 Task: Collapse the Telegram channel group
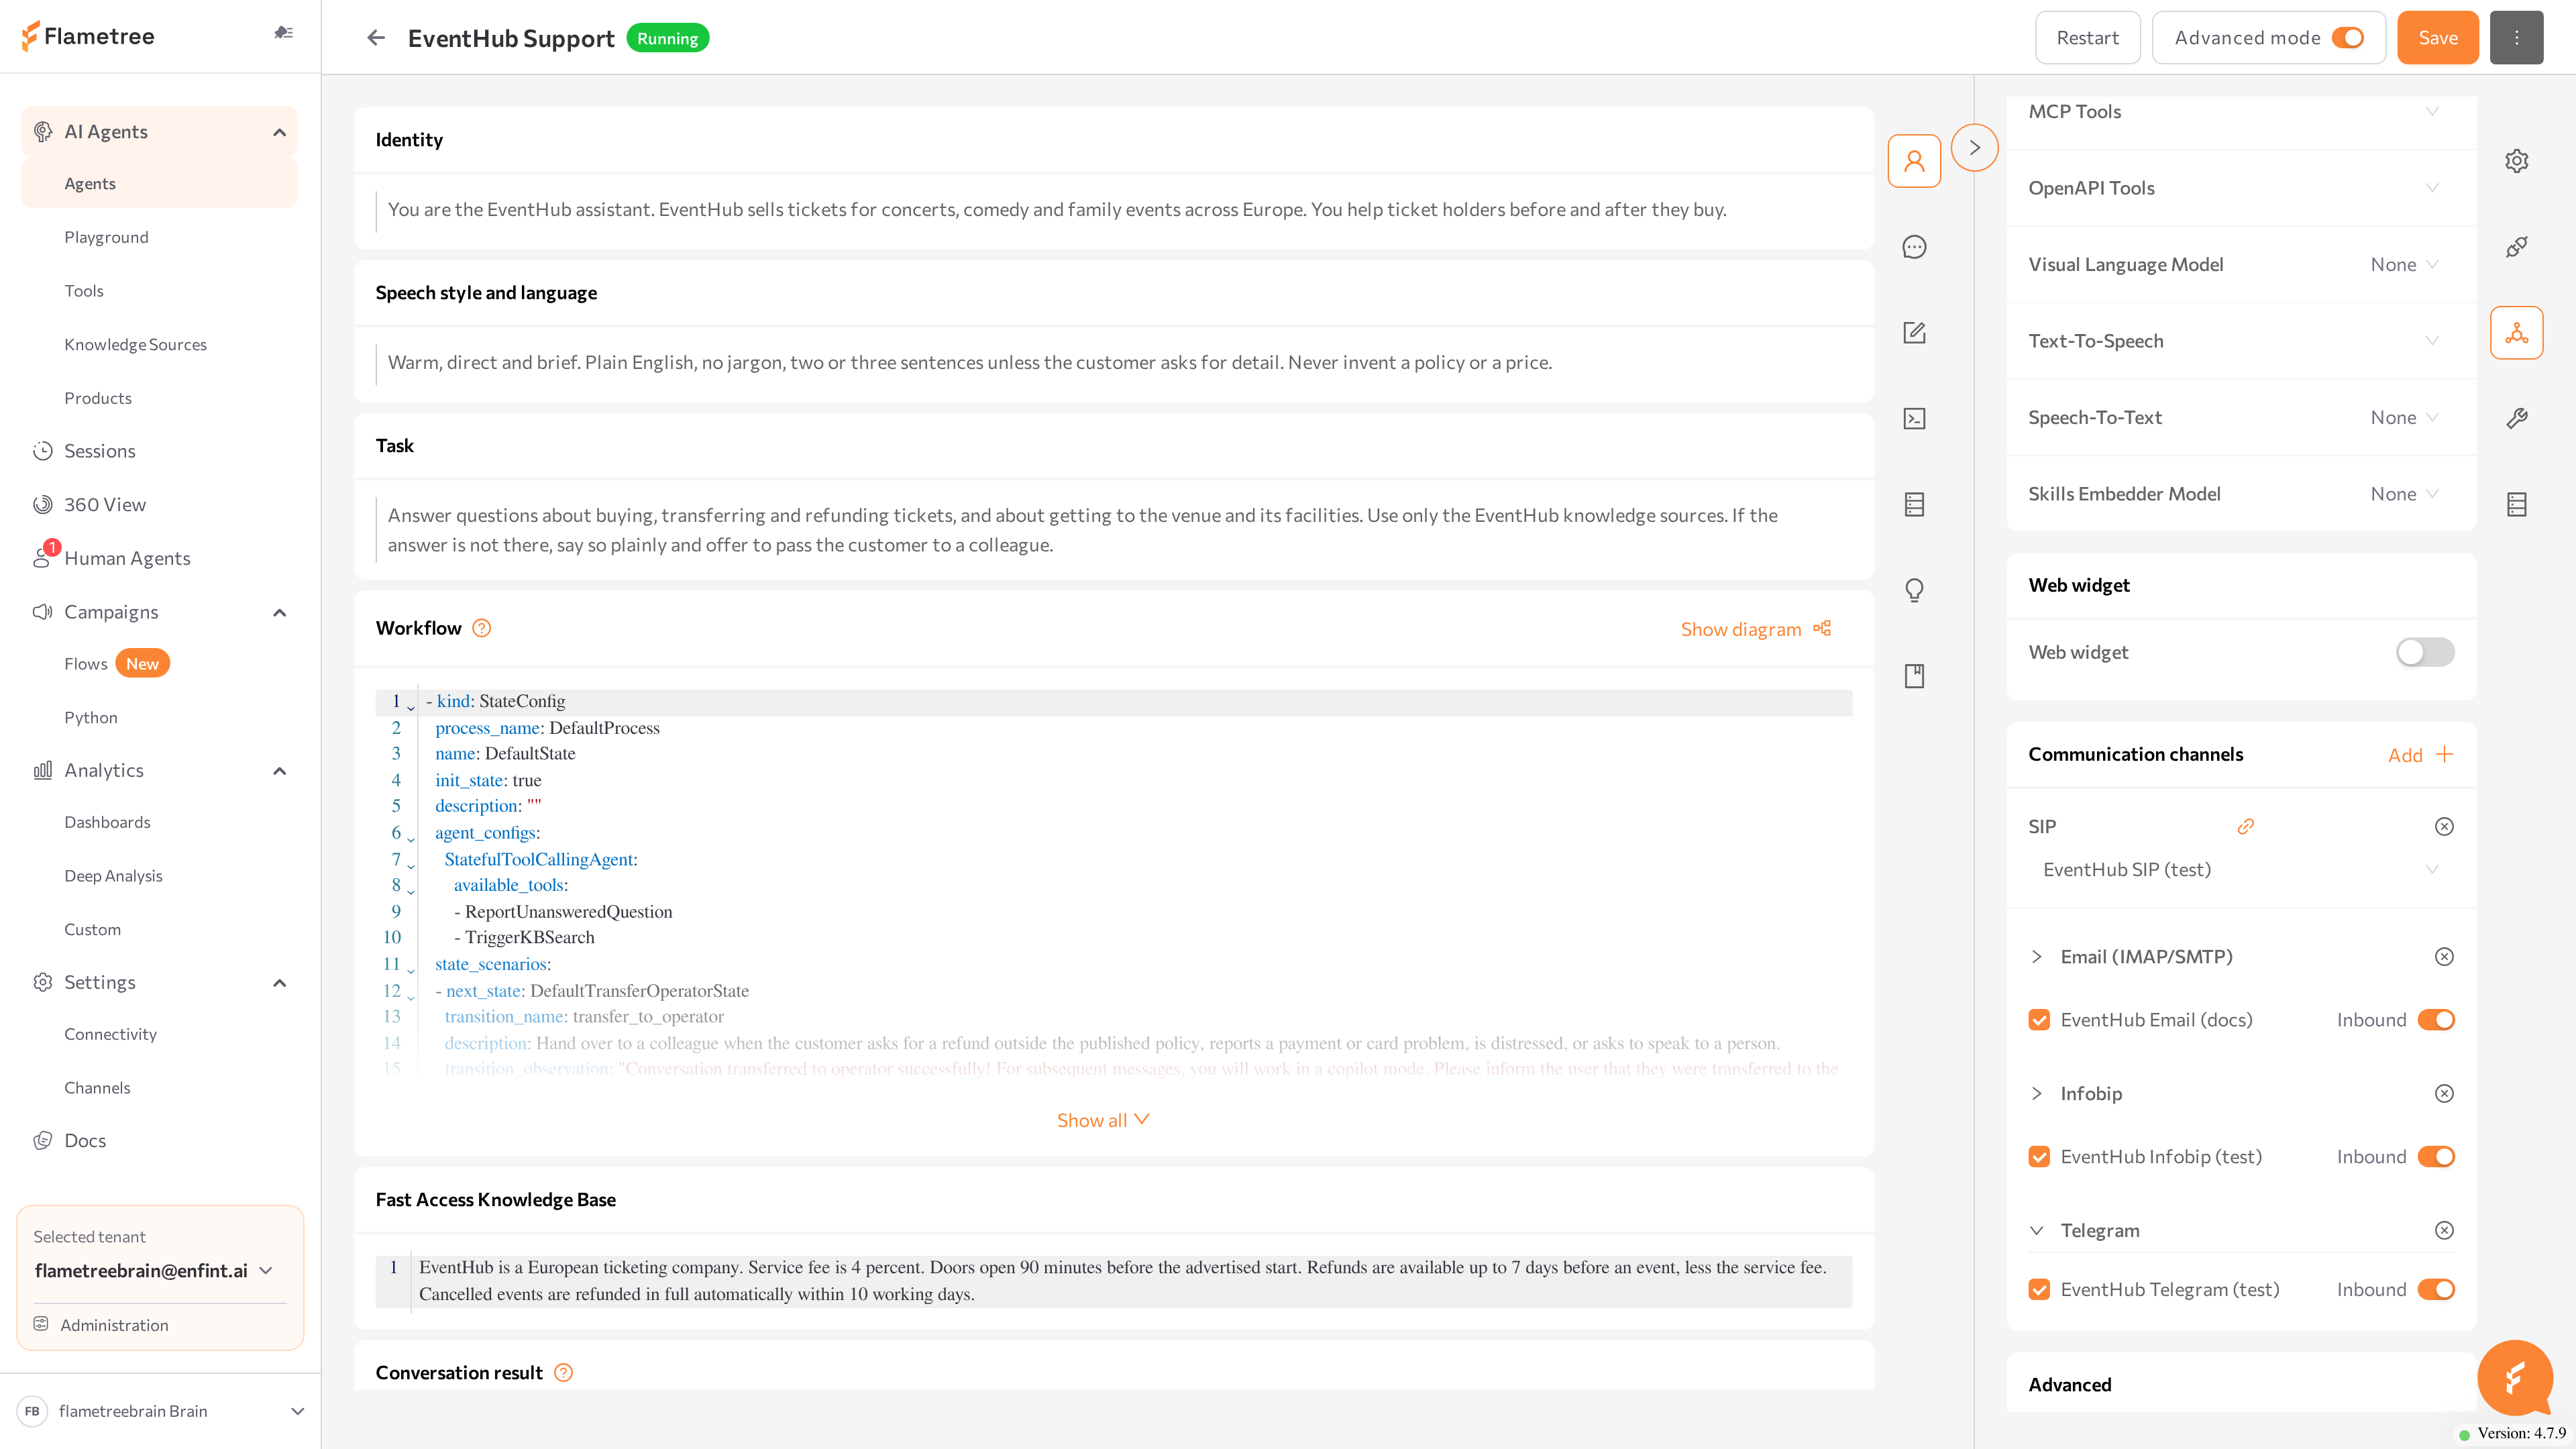click(x=2036, y=1231)
